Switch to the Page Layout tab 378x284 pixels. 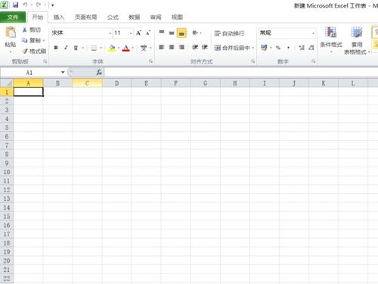click(x=86, y=17)
